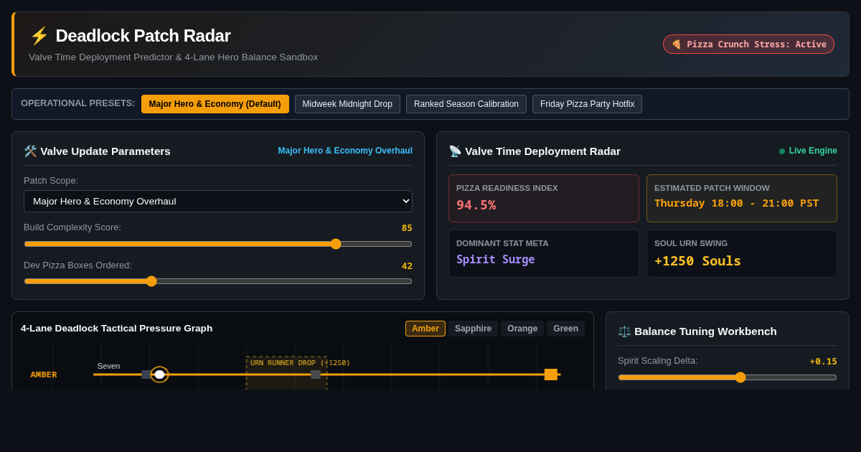Image resolution: width=861 pixels, height=452 pixels.
Task: Click the Seven hero marker on Amber lane
Action: pyautogui.click(x=159, y=375)
